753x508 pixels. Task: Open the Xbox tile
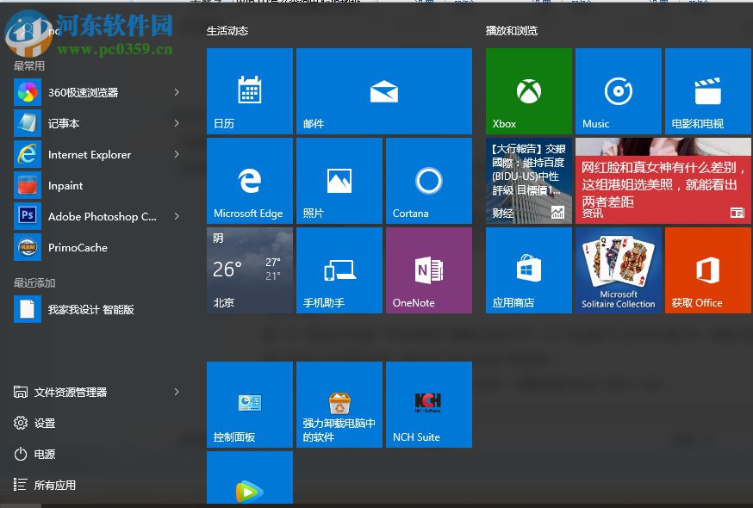pos(527,91)
